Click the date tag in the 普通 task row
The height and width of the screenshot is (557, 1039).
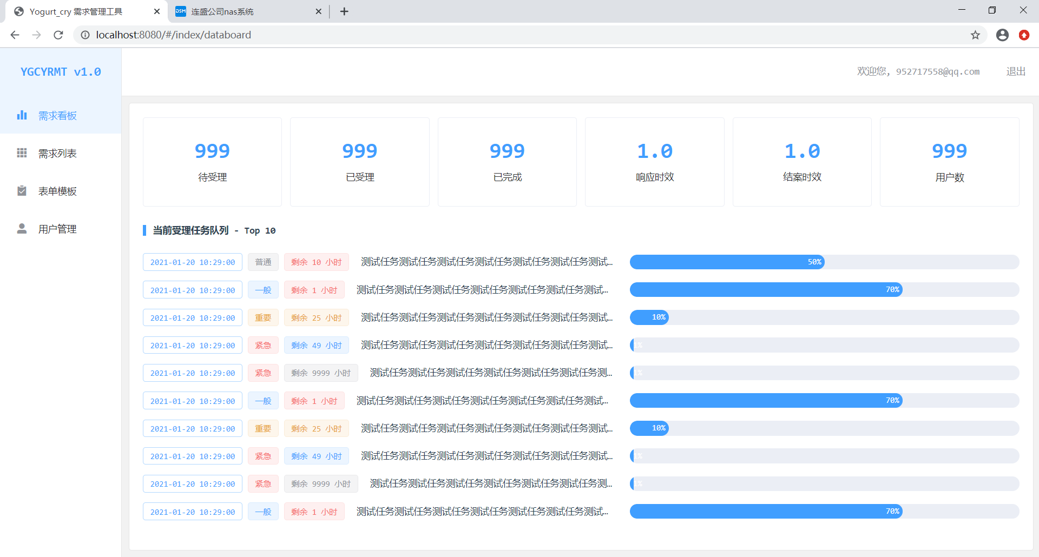coord(193,262)
